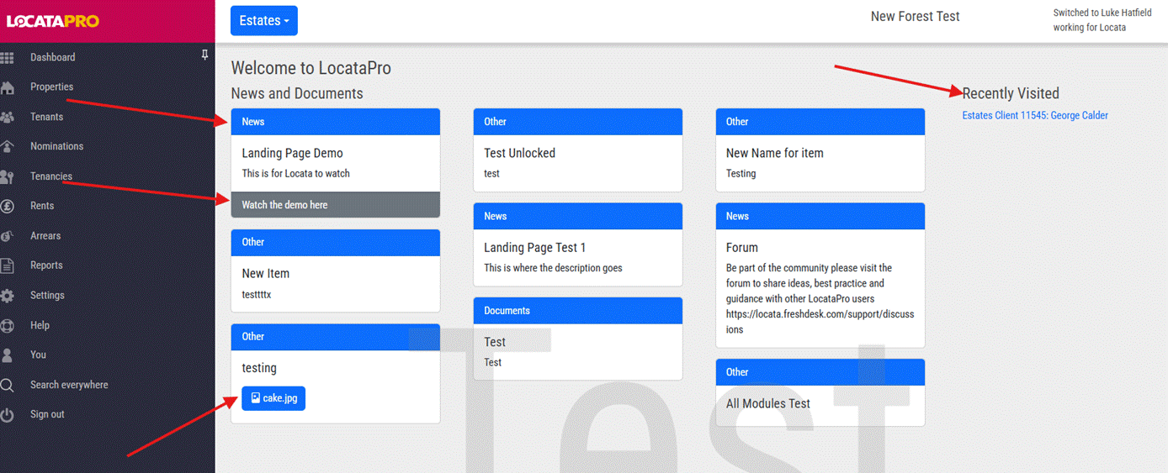Open Estates Client 11545: George Calder link

pyautogui.click(x=1035, y=116)
